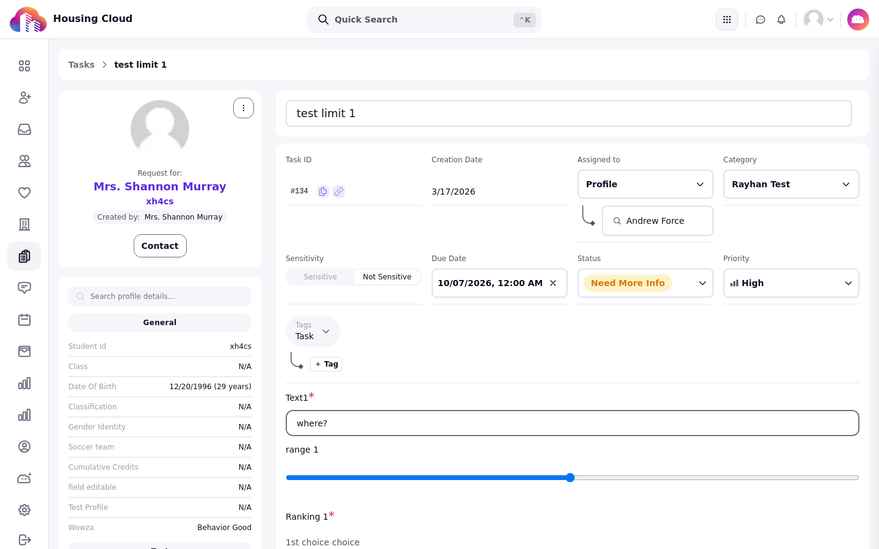Focus Search profile details field
879x549 pixels.
coord(160,296)
